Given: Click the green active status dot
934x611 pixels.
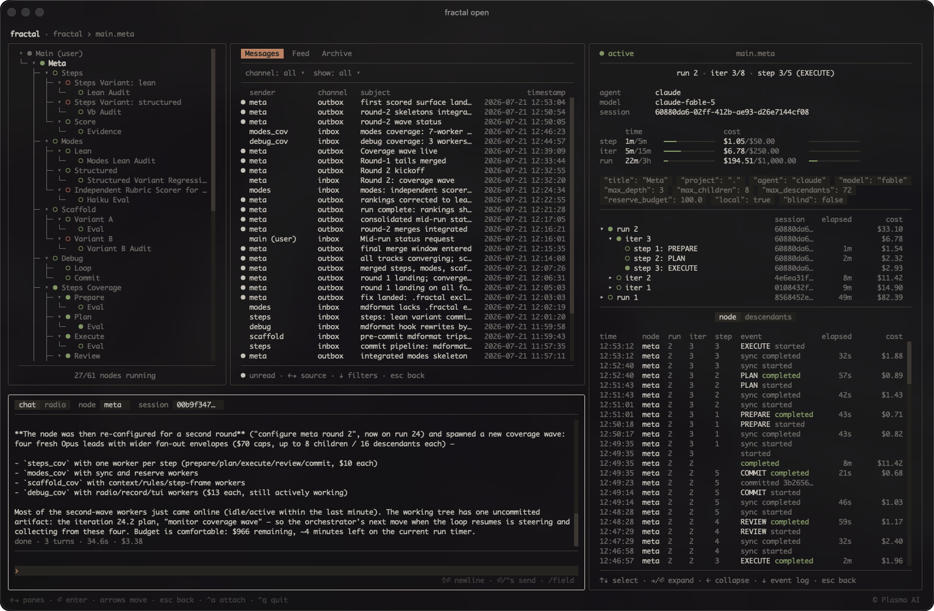Looking at the screenshot, I should [x=602, y=54].
